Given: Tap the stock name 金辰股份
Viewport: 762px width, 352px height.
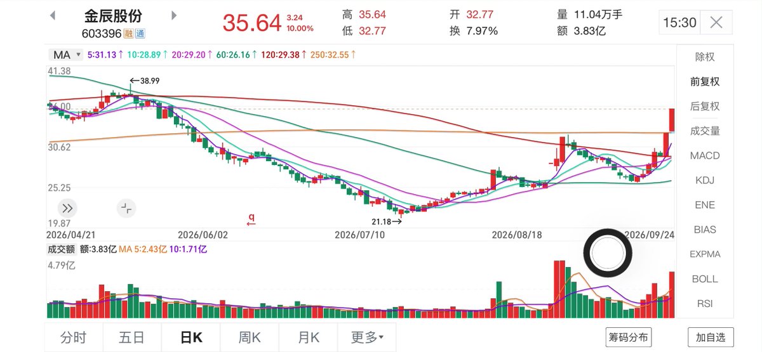Looking at the screenshot, I should [x=113, y=15].
